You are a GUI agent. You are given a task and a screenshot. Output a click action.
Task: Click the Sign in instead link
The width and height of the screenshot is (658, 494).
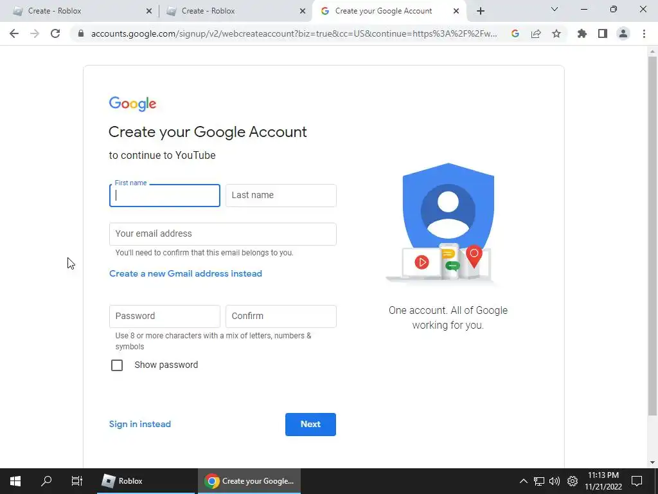139,425
